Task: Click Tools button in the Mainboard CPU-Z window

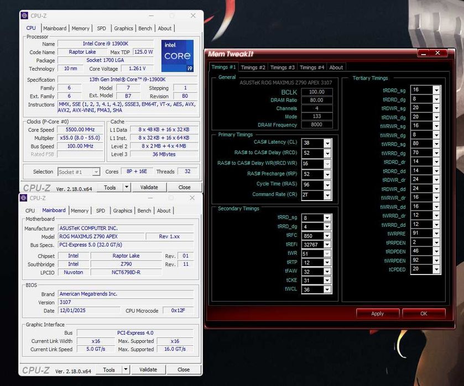Action: (x=109, y=370)
